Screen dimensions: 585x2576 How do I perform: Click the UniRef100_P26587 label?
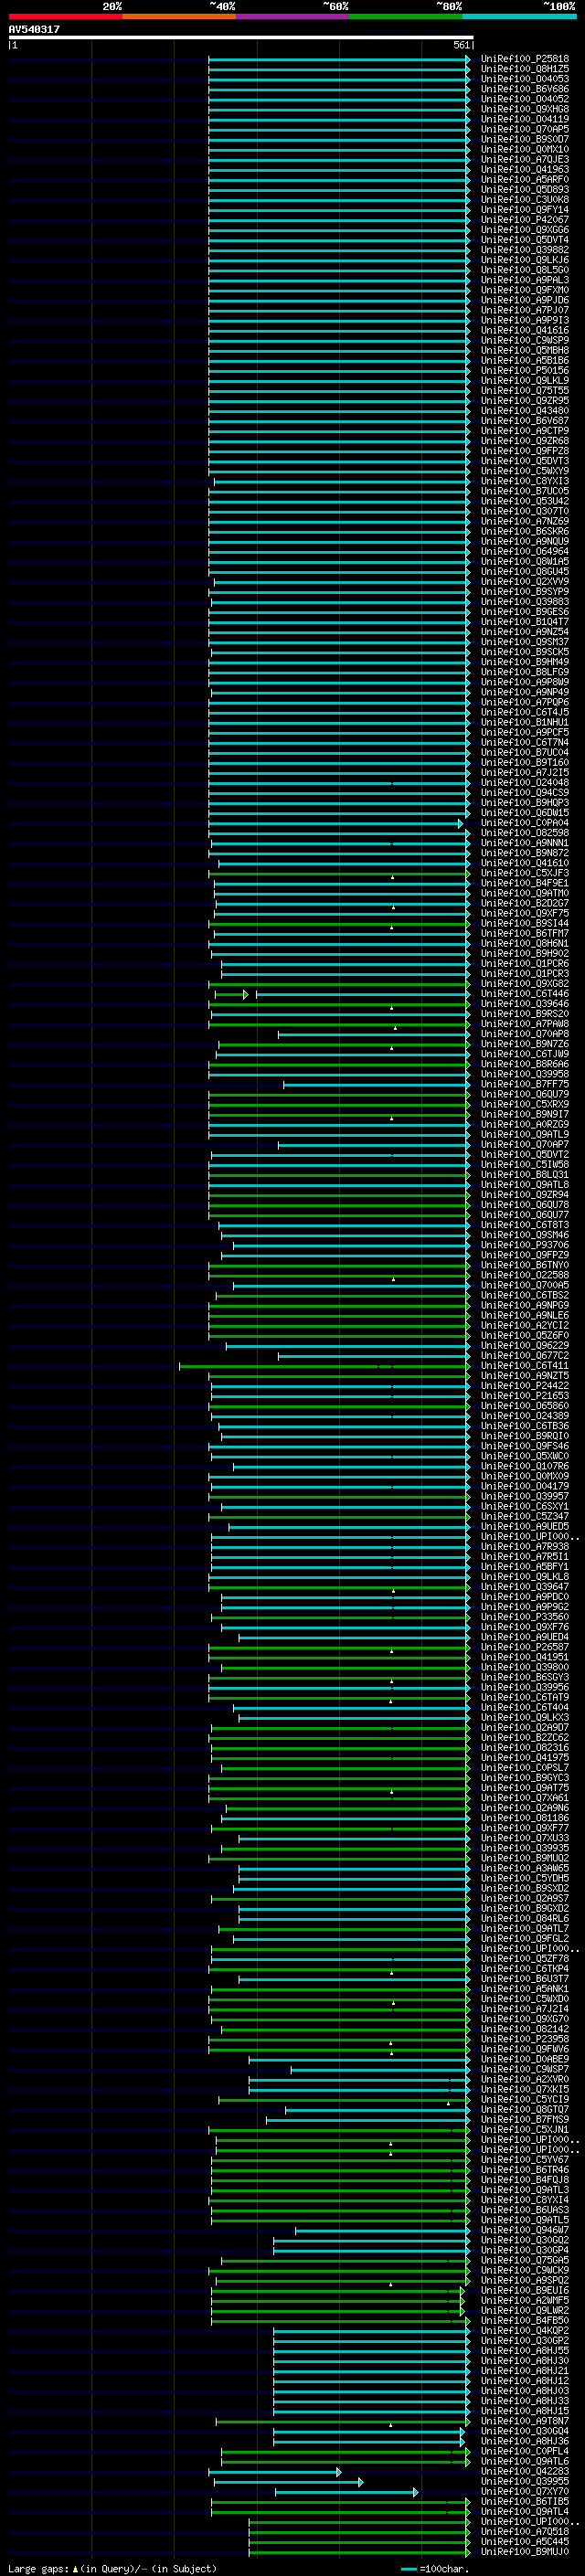(525, 1647)
